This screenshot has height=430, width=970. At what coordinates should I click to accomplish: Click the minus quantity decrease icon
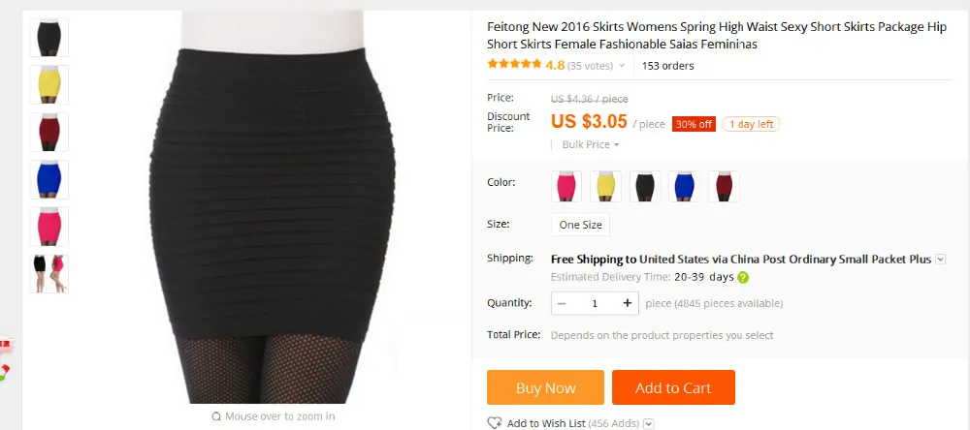pos(562,303)
